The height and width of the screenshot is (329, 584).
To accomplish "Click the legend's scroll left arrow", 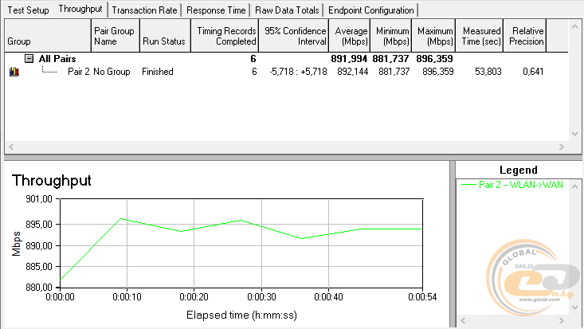I will coord(463,320).
